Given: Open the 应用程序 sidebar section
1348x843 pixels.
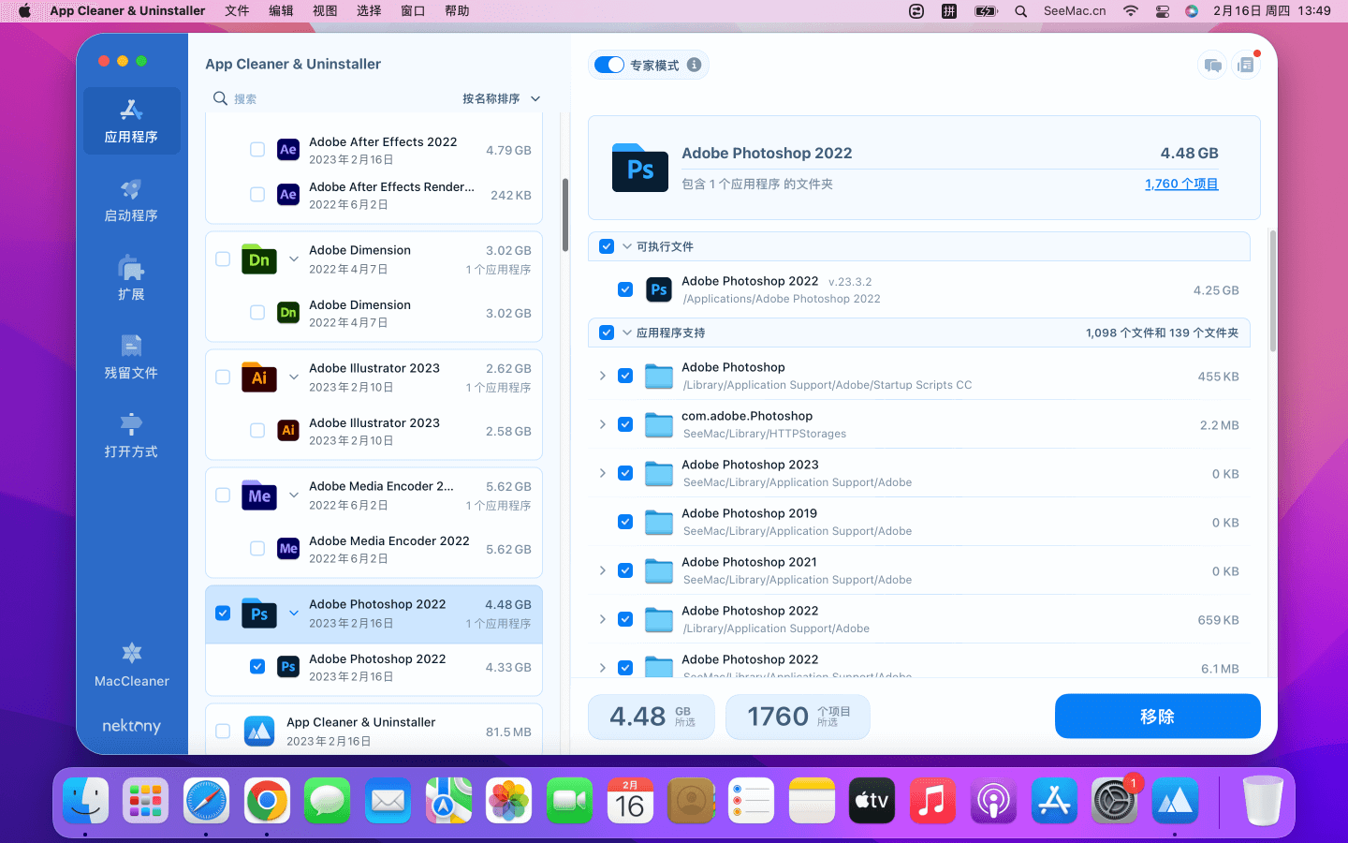Looking at the screenshot, I should (131, 121).
